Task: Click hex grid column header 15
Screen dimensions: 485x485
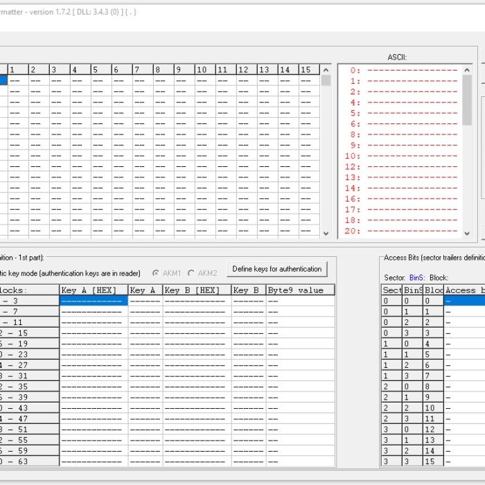Action: pyautogui.click(x=309, y=69)
